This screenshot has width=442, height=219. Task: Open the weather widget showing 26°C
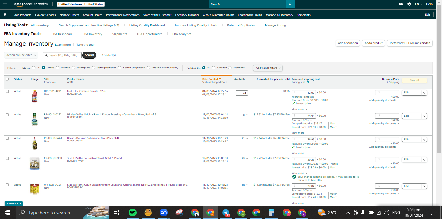(x=327, y=213)
